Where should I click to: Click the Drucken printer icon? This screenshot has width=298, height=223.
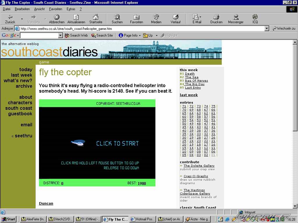click(216, 17)
